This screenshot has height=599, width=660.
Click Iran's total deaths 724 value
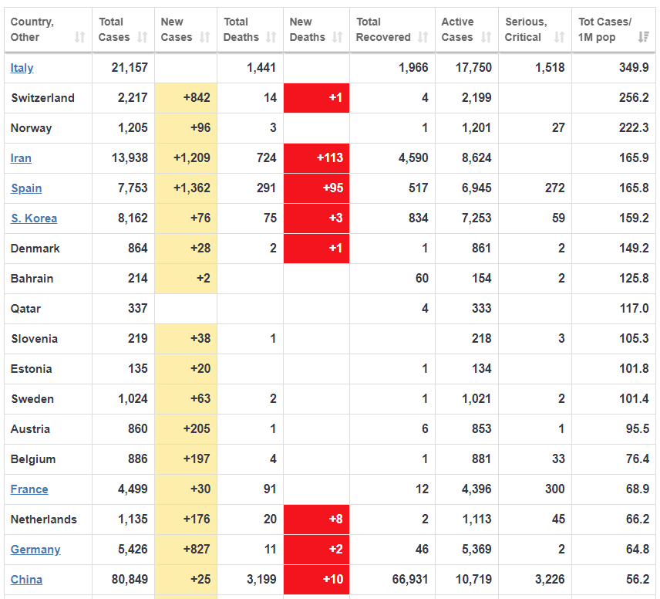[x=267, y=158]
